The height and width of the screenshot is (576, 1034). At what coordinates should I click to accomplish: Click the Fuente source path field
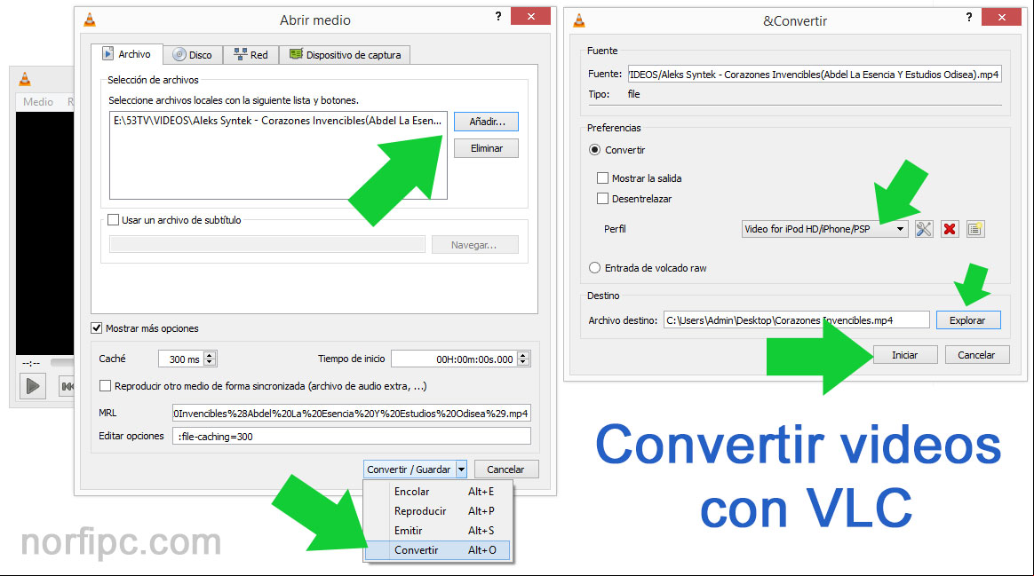click(815, 75)
